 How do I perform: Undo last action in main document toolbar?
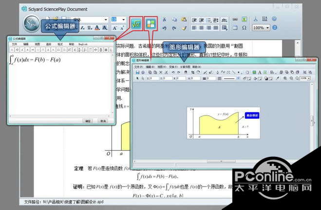coord(164,28)
